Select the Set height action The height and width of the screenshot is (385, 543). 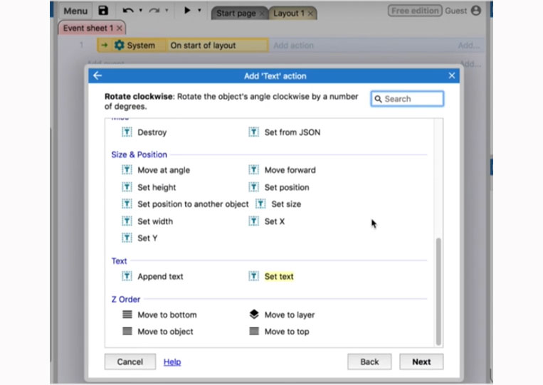pyautogui.click(x=157, y=187)
